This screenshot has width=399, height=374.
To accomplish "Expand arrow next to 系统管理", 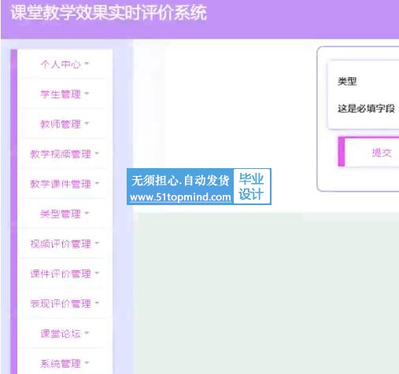I will pyautogui.click(x=87, y=363).
